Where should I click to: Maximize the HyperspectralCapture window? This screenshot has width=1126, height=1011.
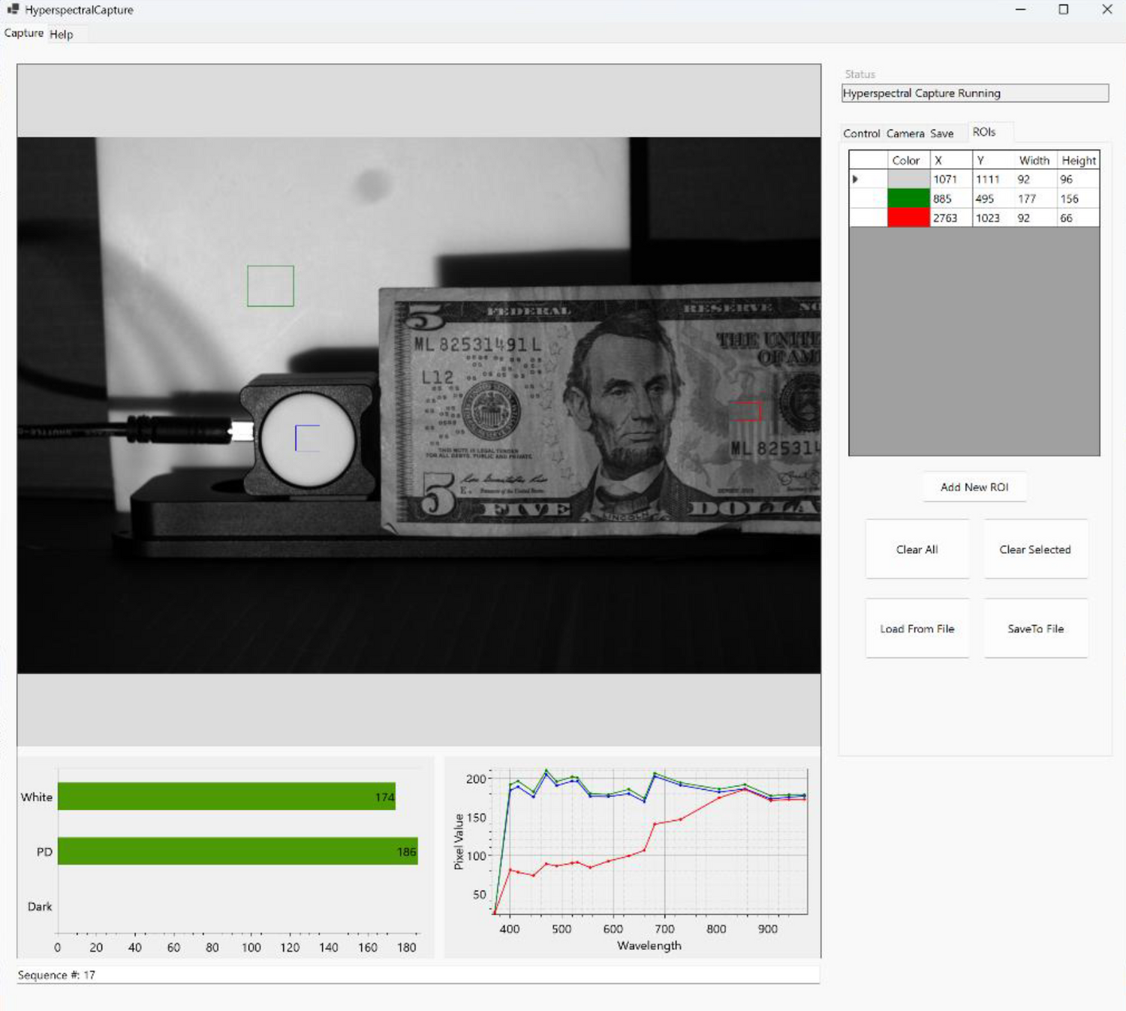coord(1064,10)
